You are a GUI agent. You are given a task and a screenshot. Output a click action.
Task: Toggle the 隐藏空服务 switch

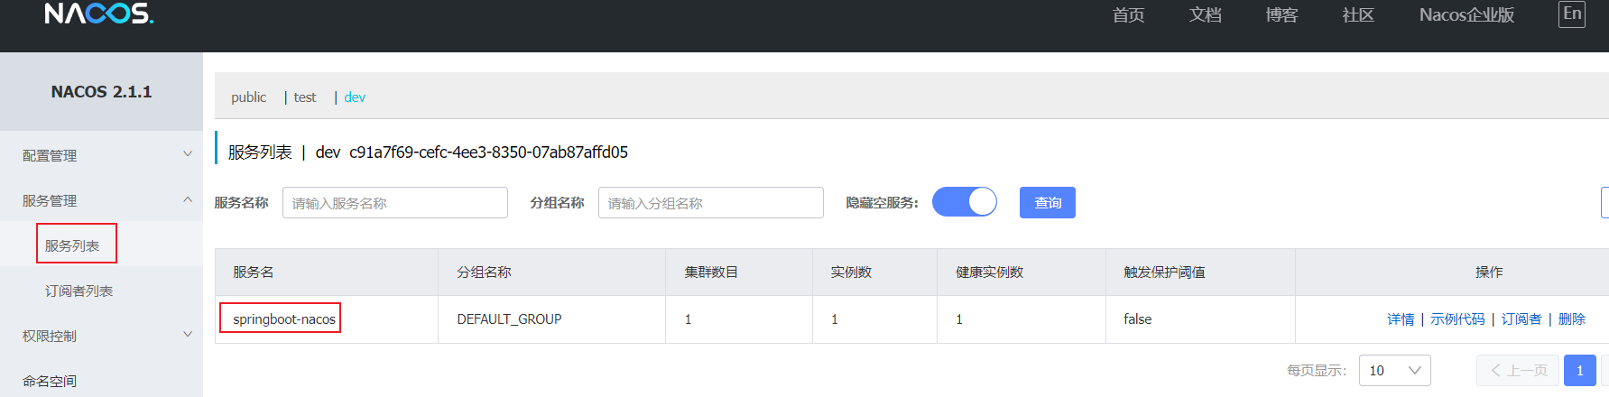coord(965,202)
